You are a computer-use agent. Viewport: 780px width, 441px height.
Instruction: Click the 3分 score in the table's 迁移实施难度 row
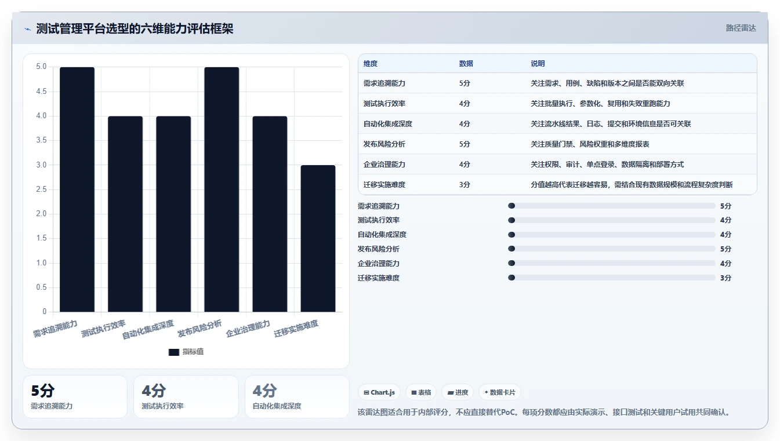(465, 185)
